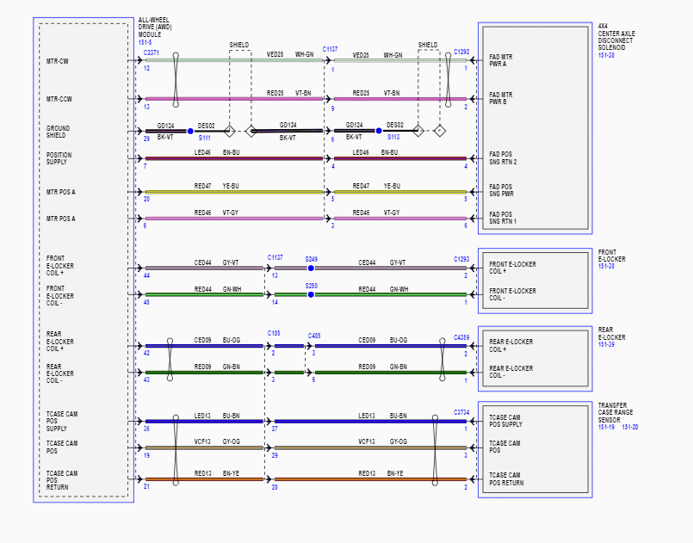Open the 151-19 transfer case sensor link
This screenshot has height=543, width=693.
coord(606,427)
